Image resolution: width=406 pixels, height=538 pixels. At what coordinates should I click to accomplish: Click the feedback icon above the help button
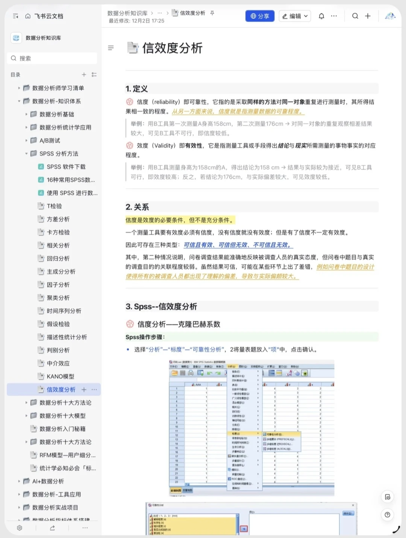387,497
